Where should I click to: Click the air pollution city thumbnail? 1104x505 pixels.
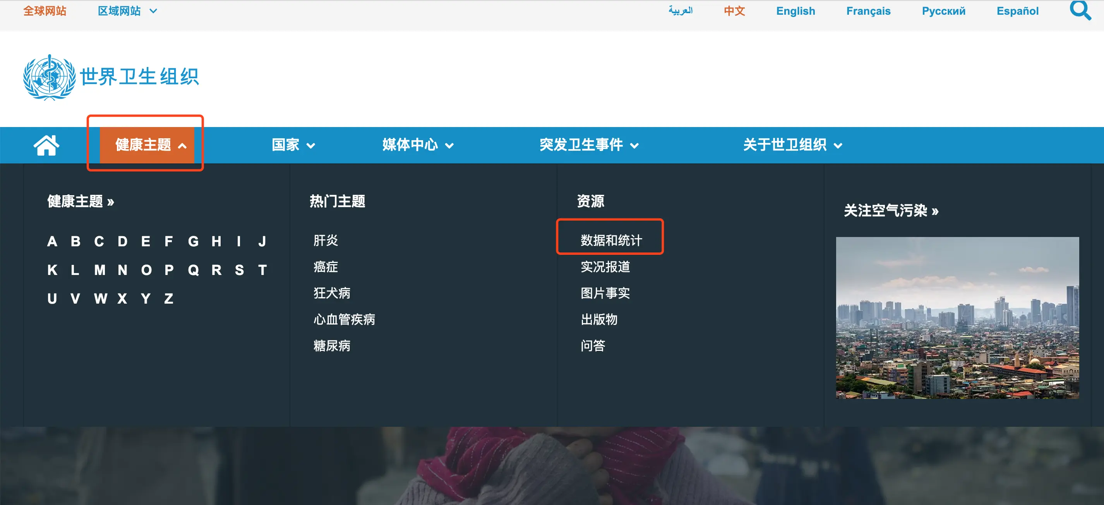click(957, 317)
